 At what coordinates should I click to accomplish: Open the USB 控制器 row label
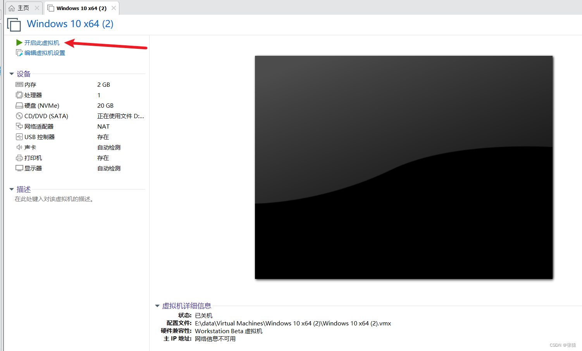click(40, 137)
